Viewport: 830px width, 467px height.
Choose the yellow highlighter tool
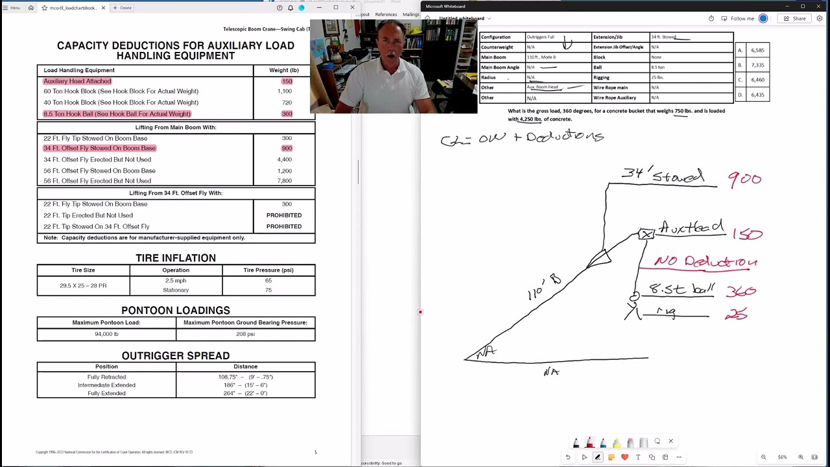click(x=616, y=442)
